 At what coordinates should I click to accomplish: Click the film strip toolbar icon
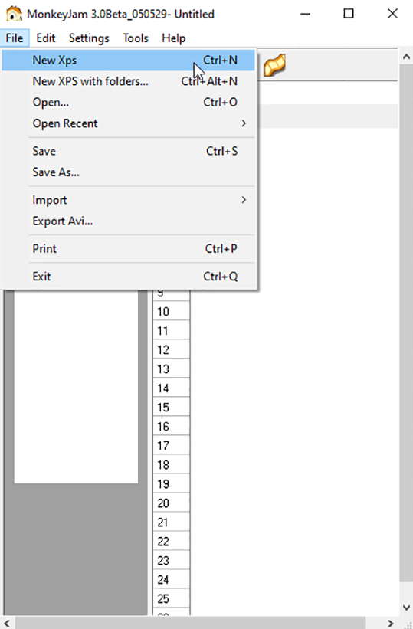(274, 65)
